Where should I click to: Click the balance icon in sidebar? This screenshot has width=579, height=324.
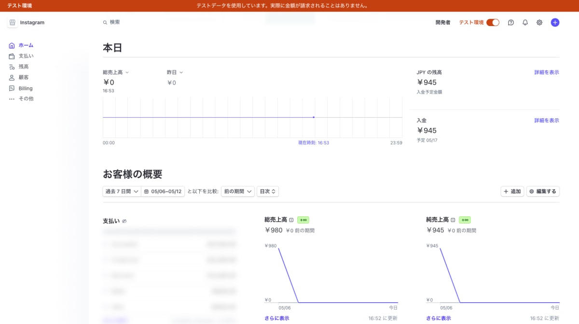12,67
